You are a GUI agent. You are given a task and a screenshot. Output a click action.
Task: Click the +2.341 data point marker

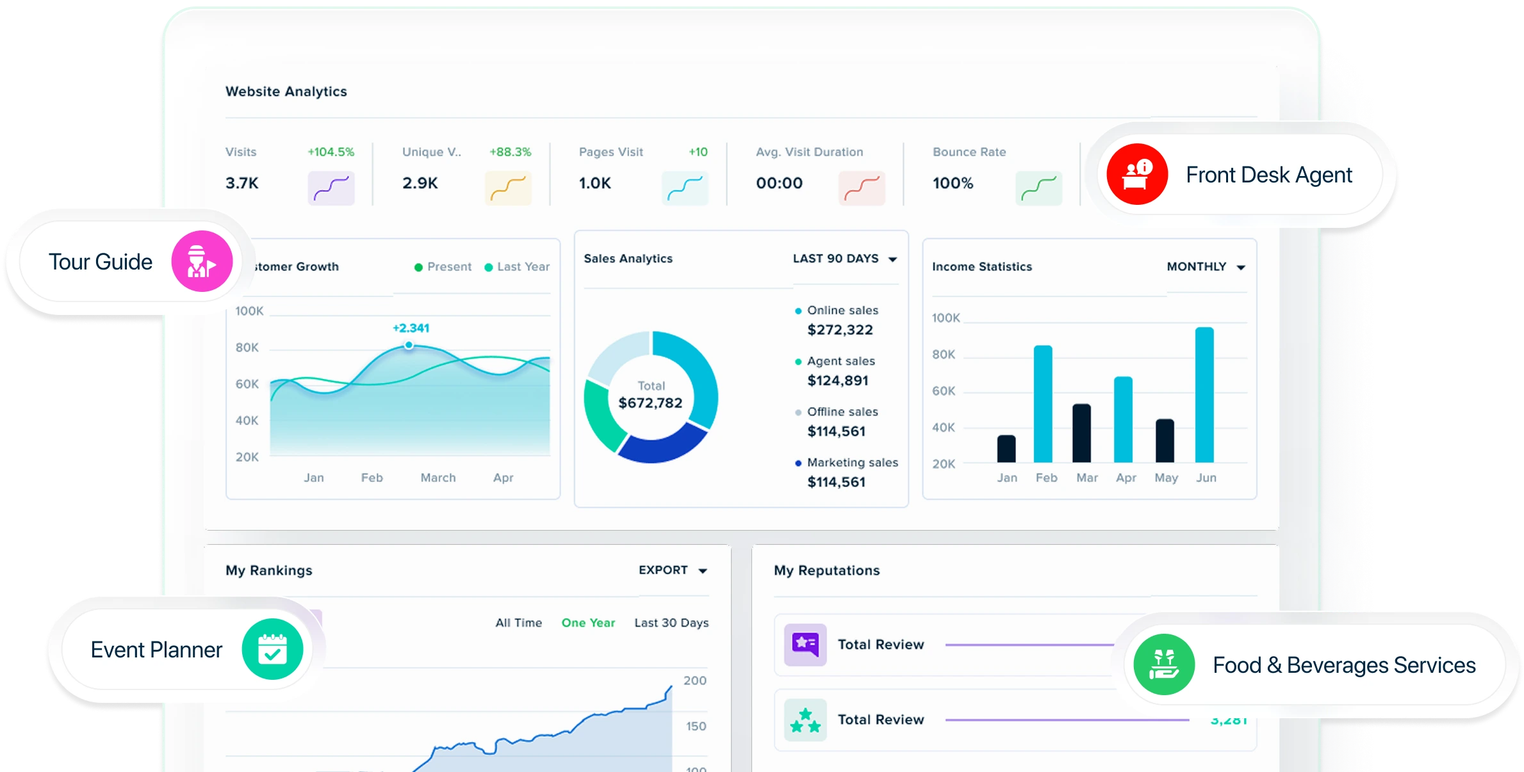(x=409, y=345)
